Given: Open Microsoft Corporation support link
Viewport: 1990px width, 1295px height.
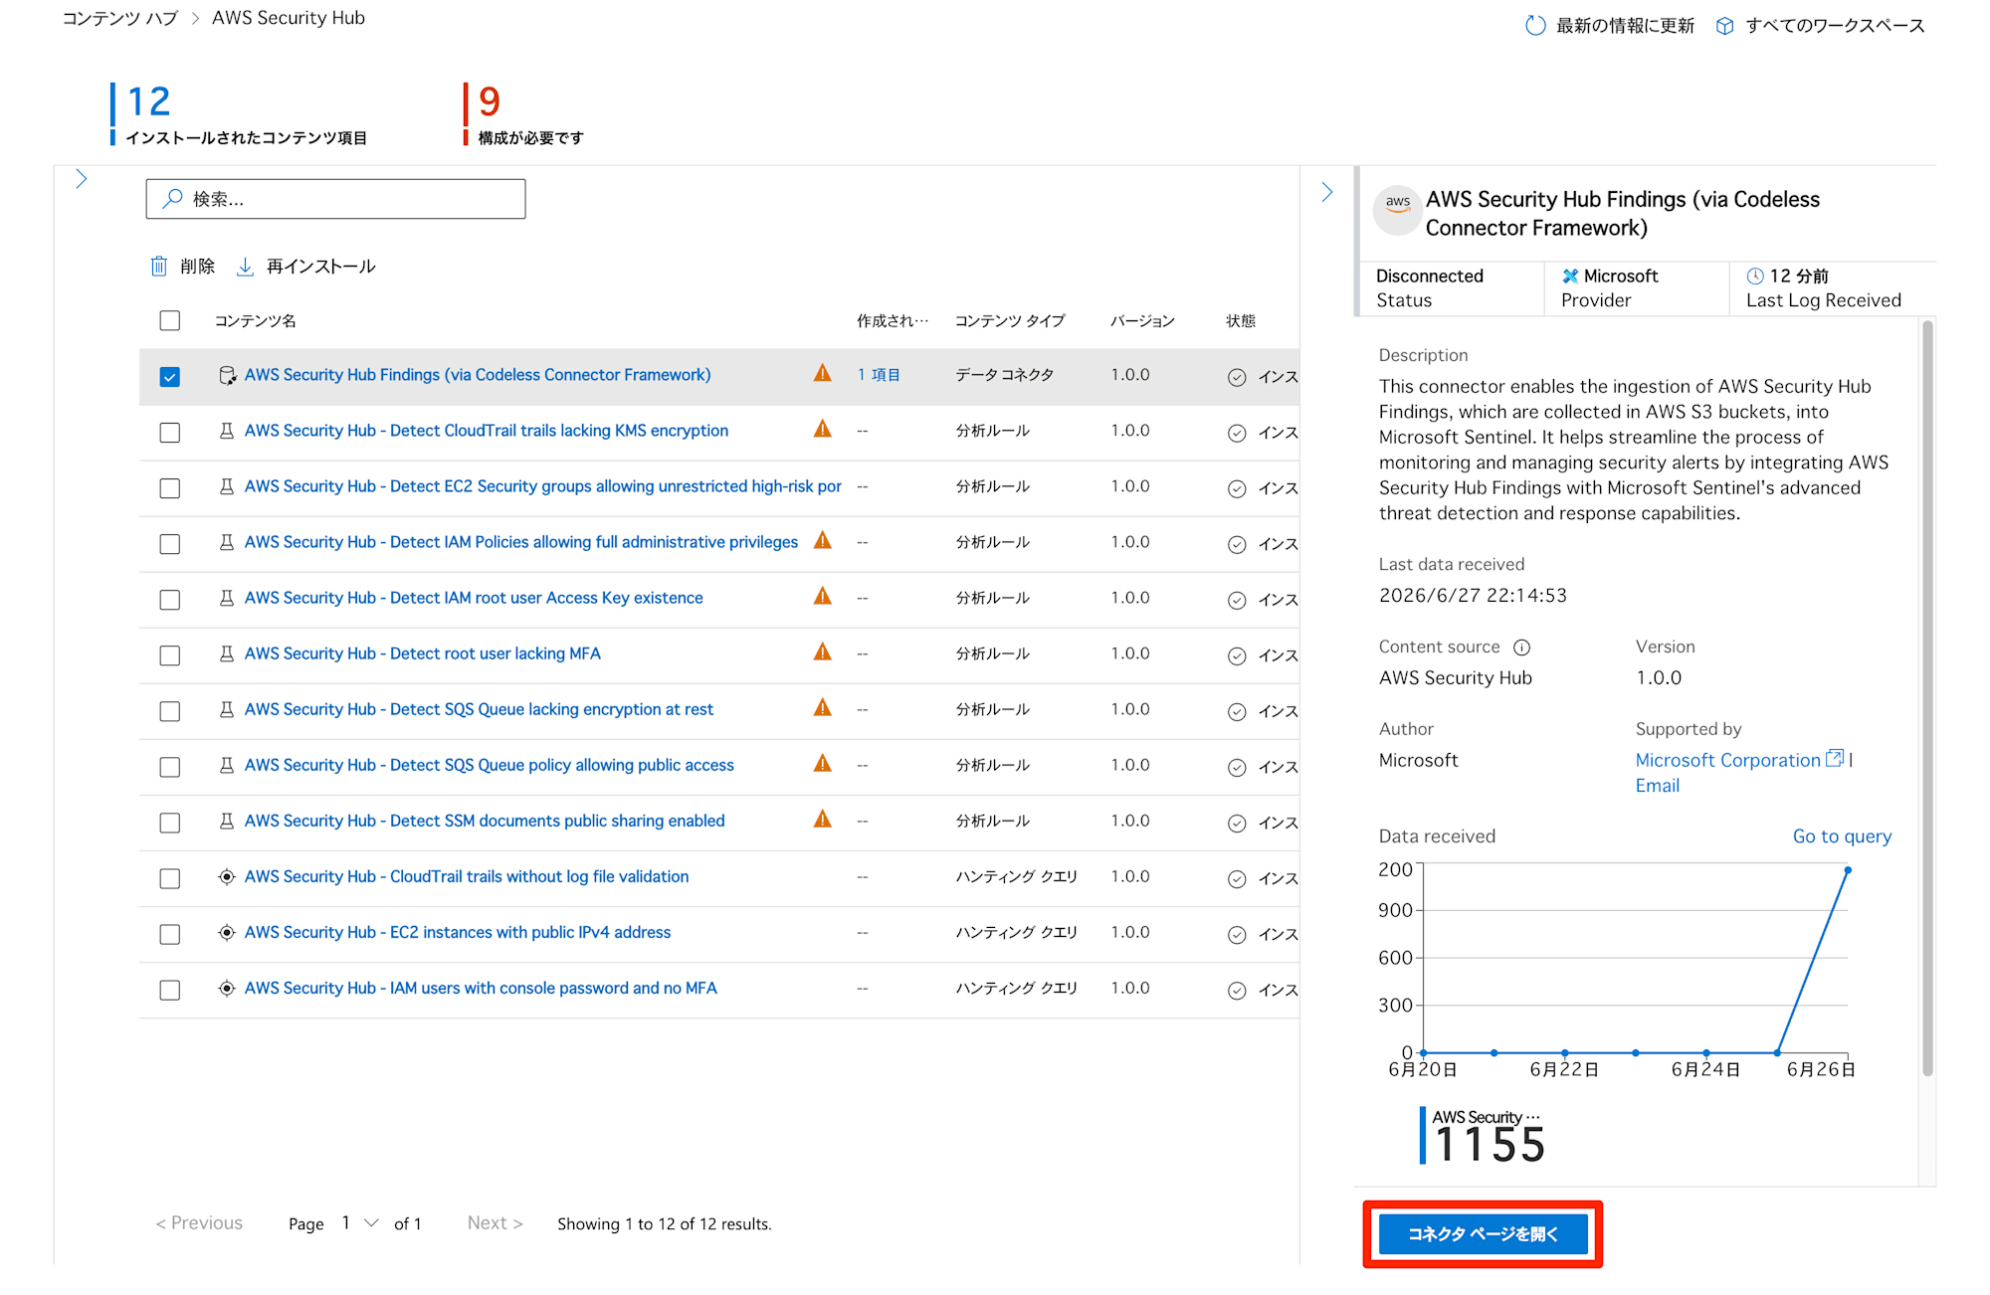Looking at the screenshot, I should point(1727,760).
